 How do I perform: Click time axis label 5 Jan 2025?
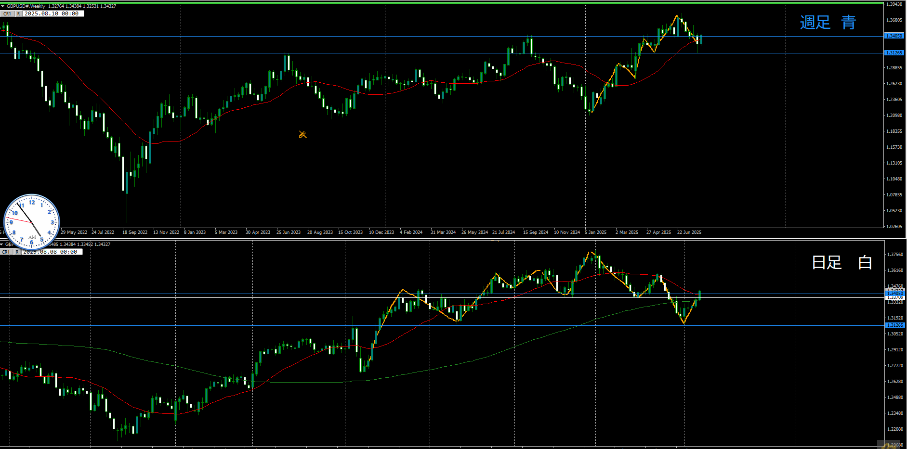596,232
